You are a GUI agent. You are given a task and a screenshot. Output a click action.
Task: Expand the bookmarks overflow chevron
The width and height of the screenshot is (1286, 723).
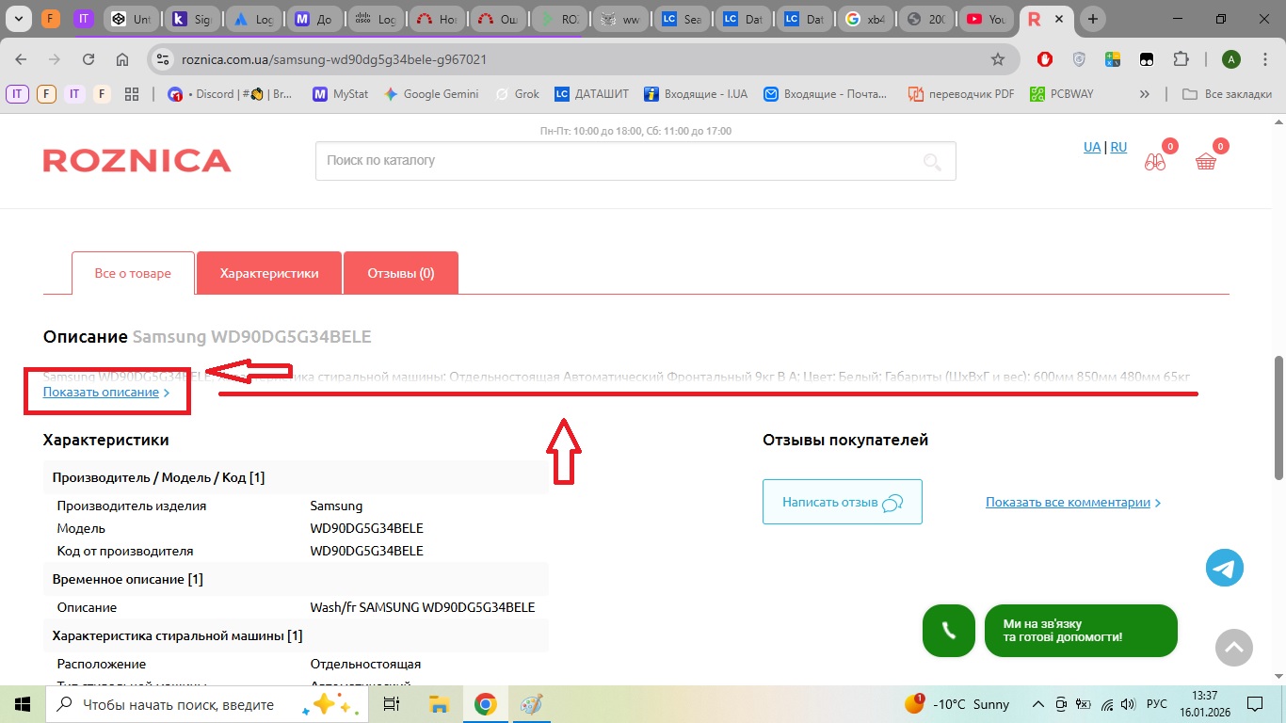(1145, 94)
